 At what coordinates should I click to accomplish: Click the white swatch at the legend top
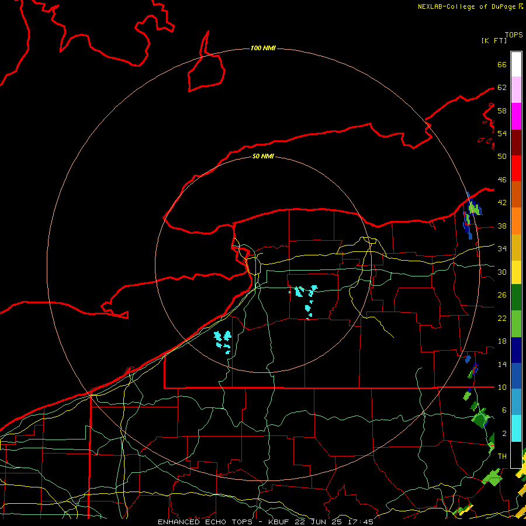516,64
